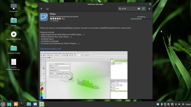Click 'Simple drawing/painting program' subtitle
Image resolution: width=191 pixels, height=107 pixels.
point(64,17)
